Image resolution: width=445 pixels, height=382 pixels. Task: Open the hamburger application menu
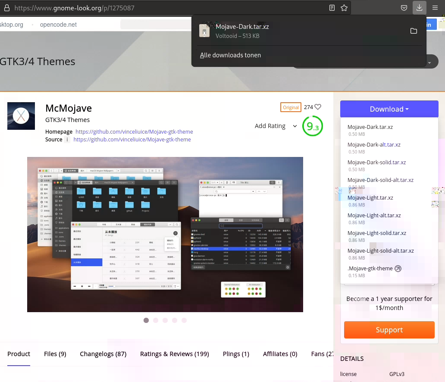[435, 8]
